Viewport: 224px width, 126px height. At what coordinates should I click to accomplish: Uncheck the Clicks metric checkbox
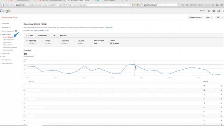click(x=27, y=35)
